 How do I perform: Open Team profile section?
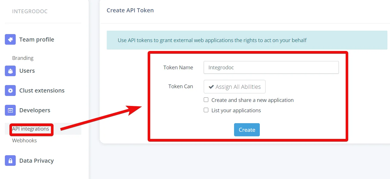(x=37, y=40)
